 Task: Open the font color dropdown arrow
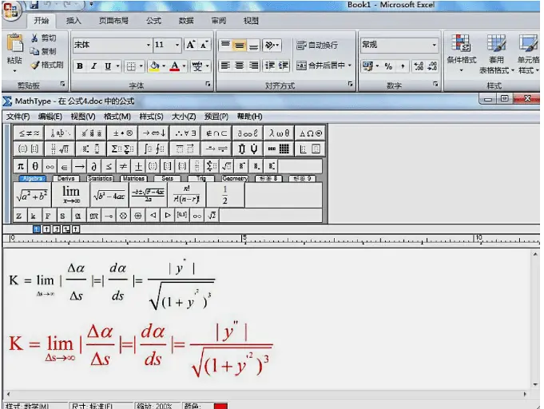pyautogui.click(x=184, y=66)
